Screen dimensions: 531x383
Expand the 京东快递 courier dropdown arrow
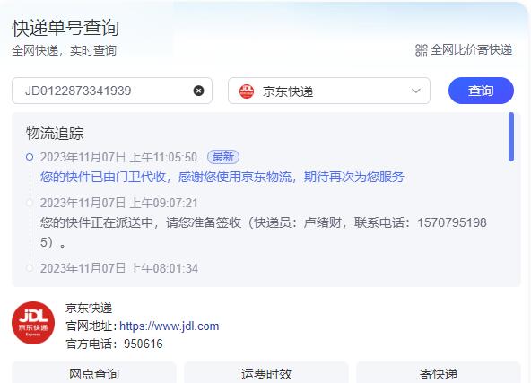click(416, 91)
